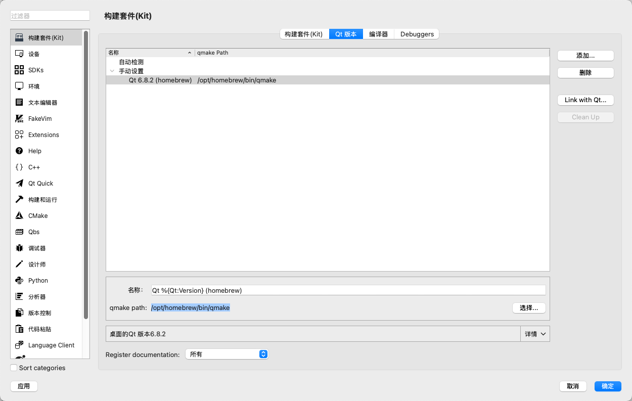Screen dimensions: 632x401
Task: Open the CMake triangle icon
Action: [19, 216]
